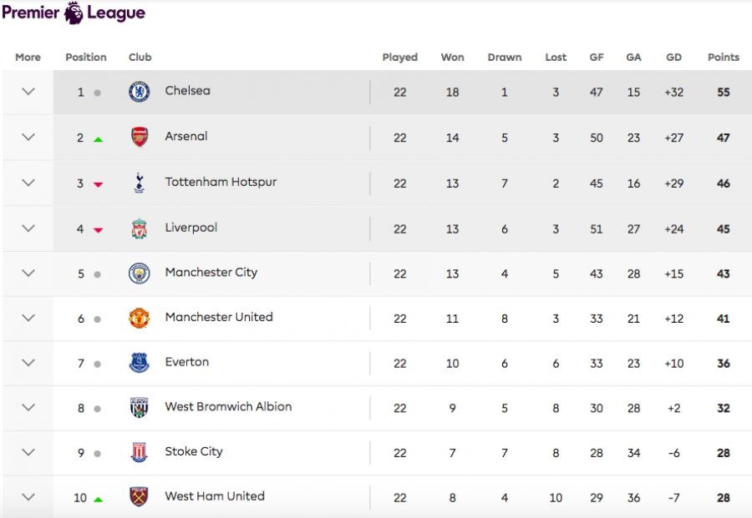The height and width of the screenshot is (518, 752).
Task: Click the Stoke City crest icon
Action: (140, 453)
